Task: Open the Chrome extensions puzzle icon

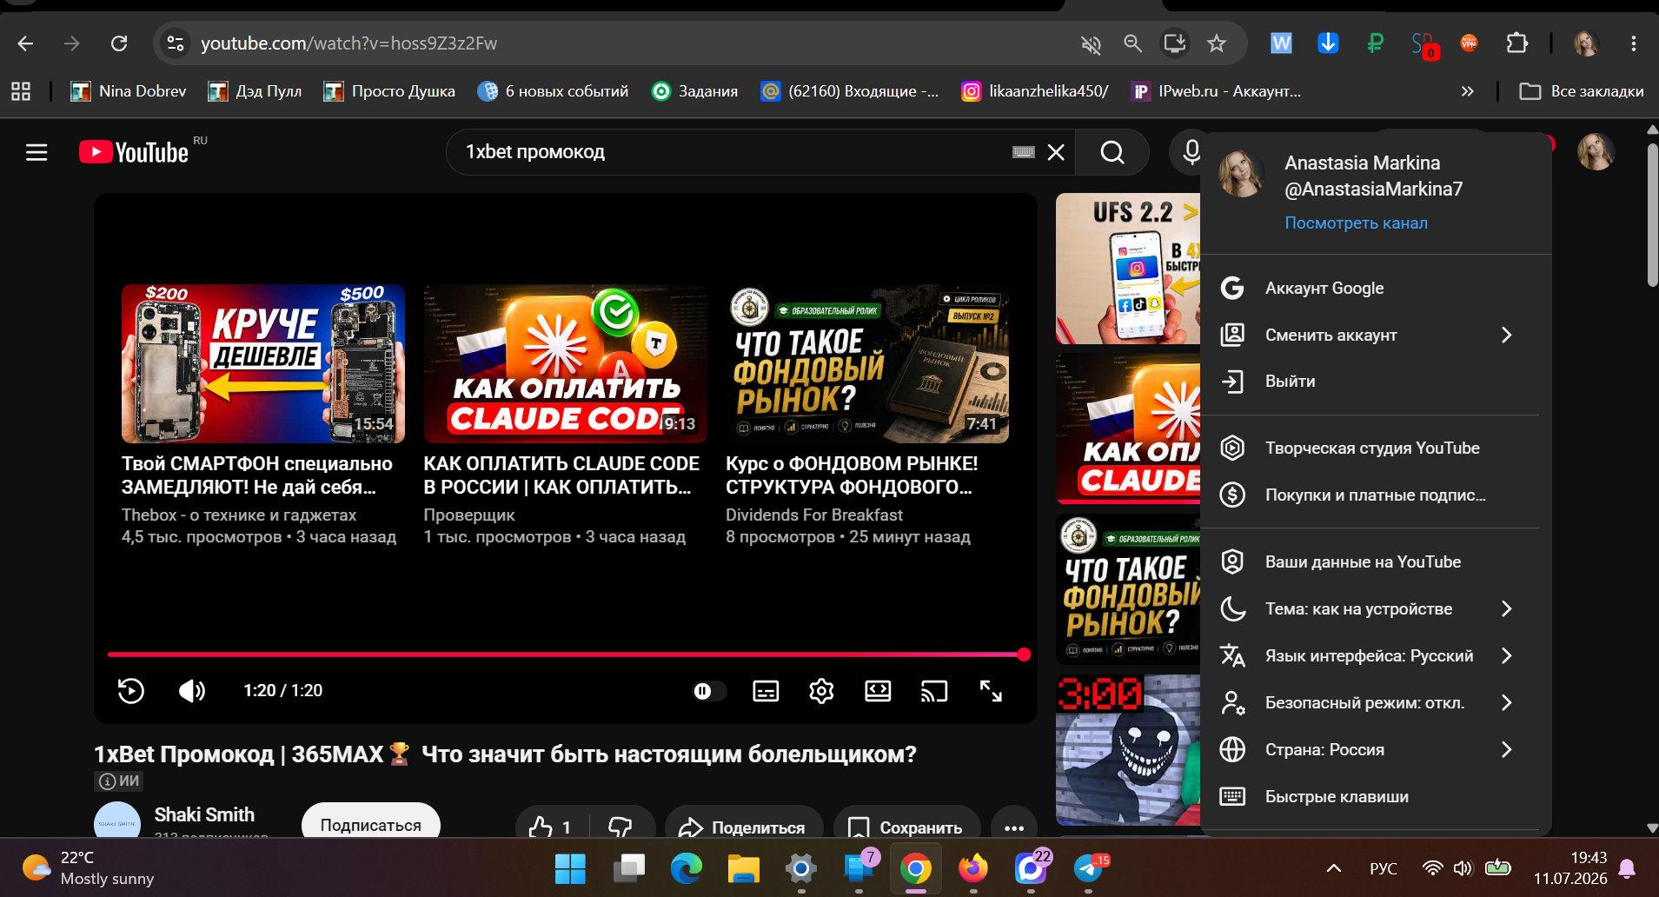Action: click(1517, 43)
